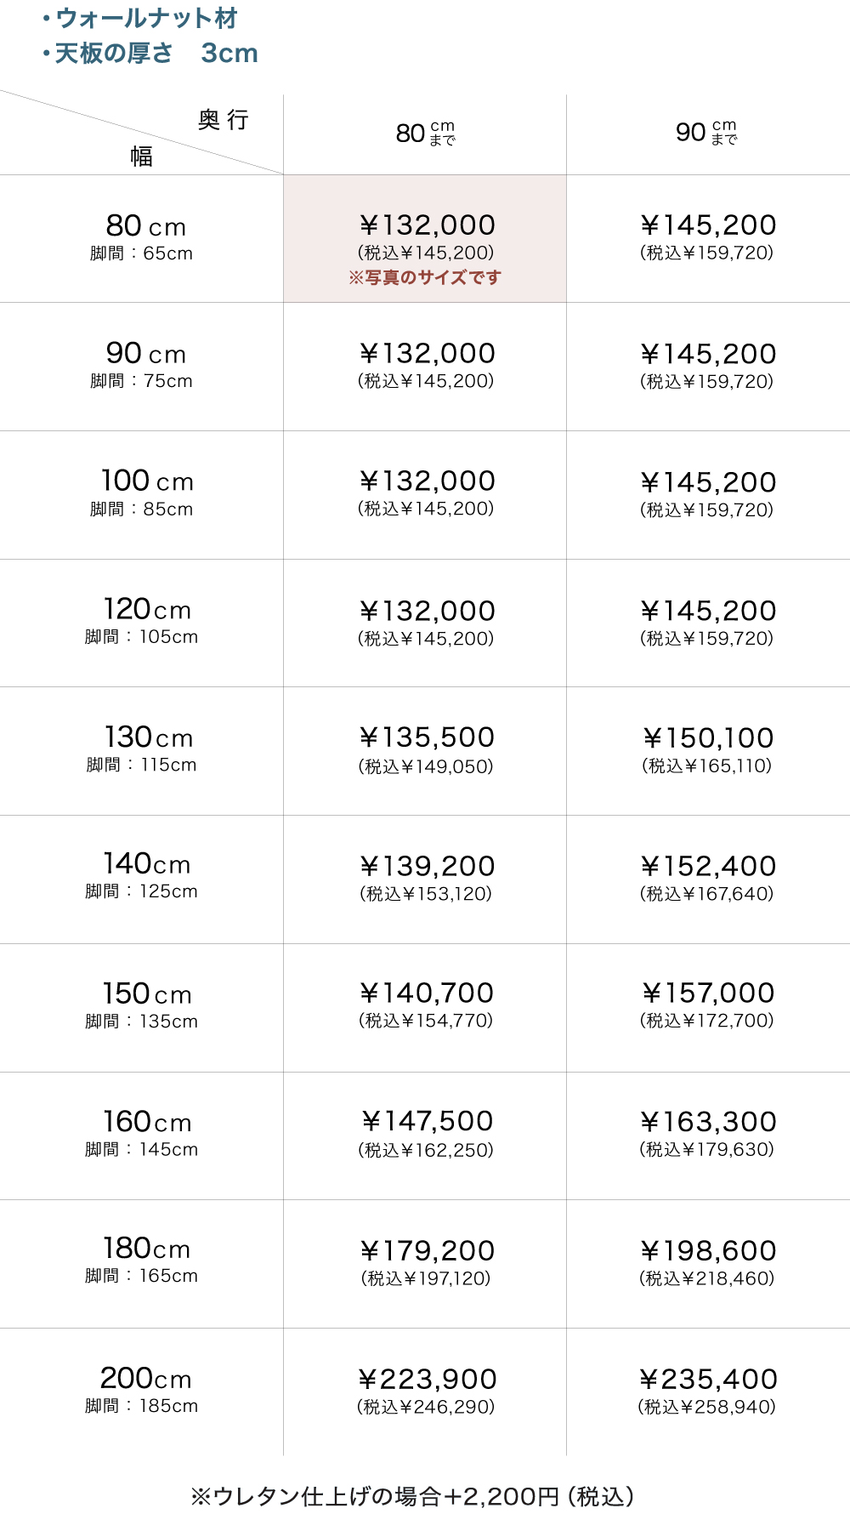Pick the ¥157,000 price in 150cm row
The width and height of the screenshot is (850, 1531).
coord(708,993)
